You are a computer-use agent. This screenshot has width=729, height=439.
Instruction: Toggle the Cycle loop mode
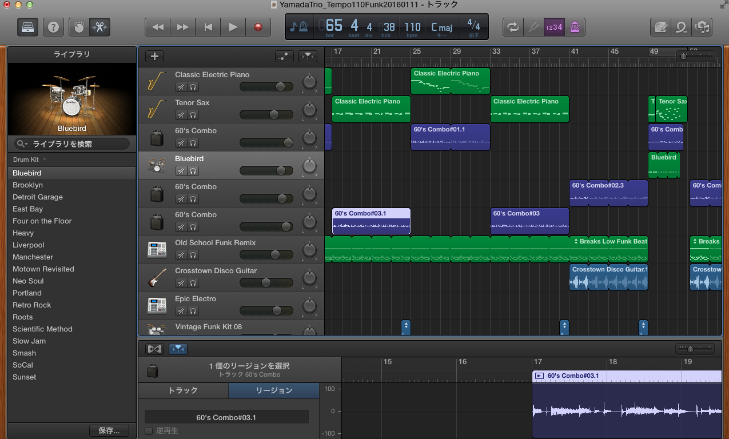[513, 27]
